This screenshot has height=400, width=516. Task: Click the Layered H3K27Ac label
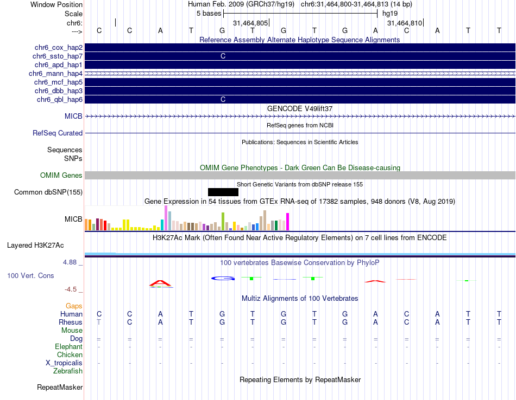pyautogui.click(x=35, y=246)
